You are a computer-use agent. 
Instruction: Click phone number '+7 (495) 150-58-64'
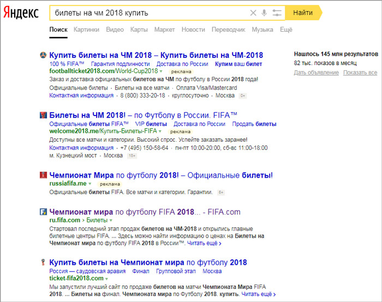pyautogui.click(x=145, y=148)
